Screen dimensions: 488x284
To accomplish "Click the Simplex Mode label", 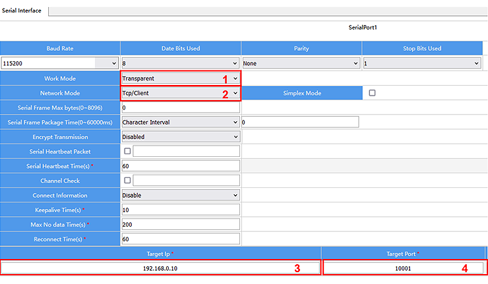I will tap(302, 93).
